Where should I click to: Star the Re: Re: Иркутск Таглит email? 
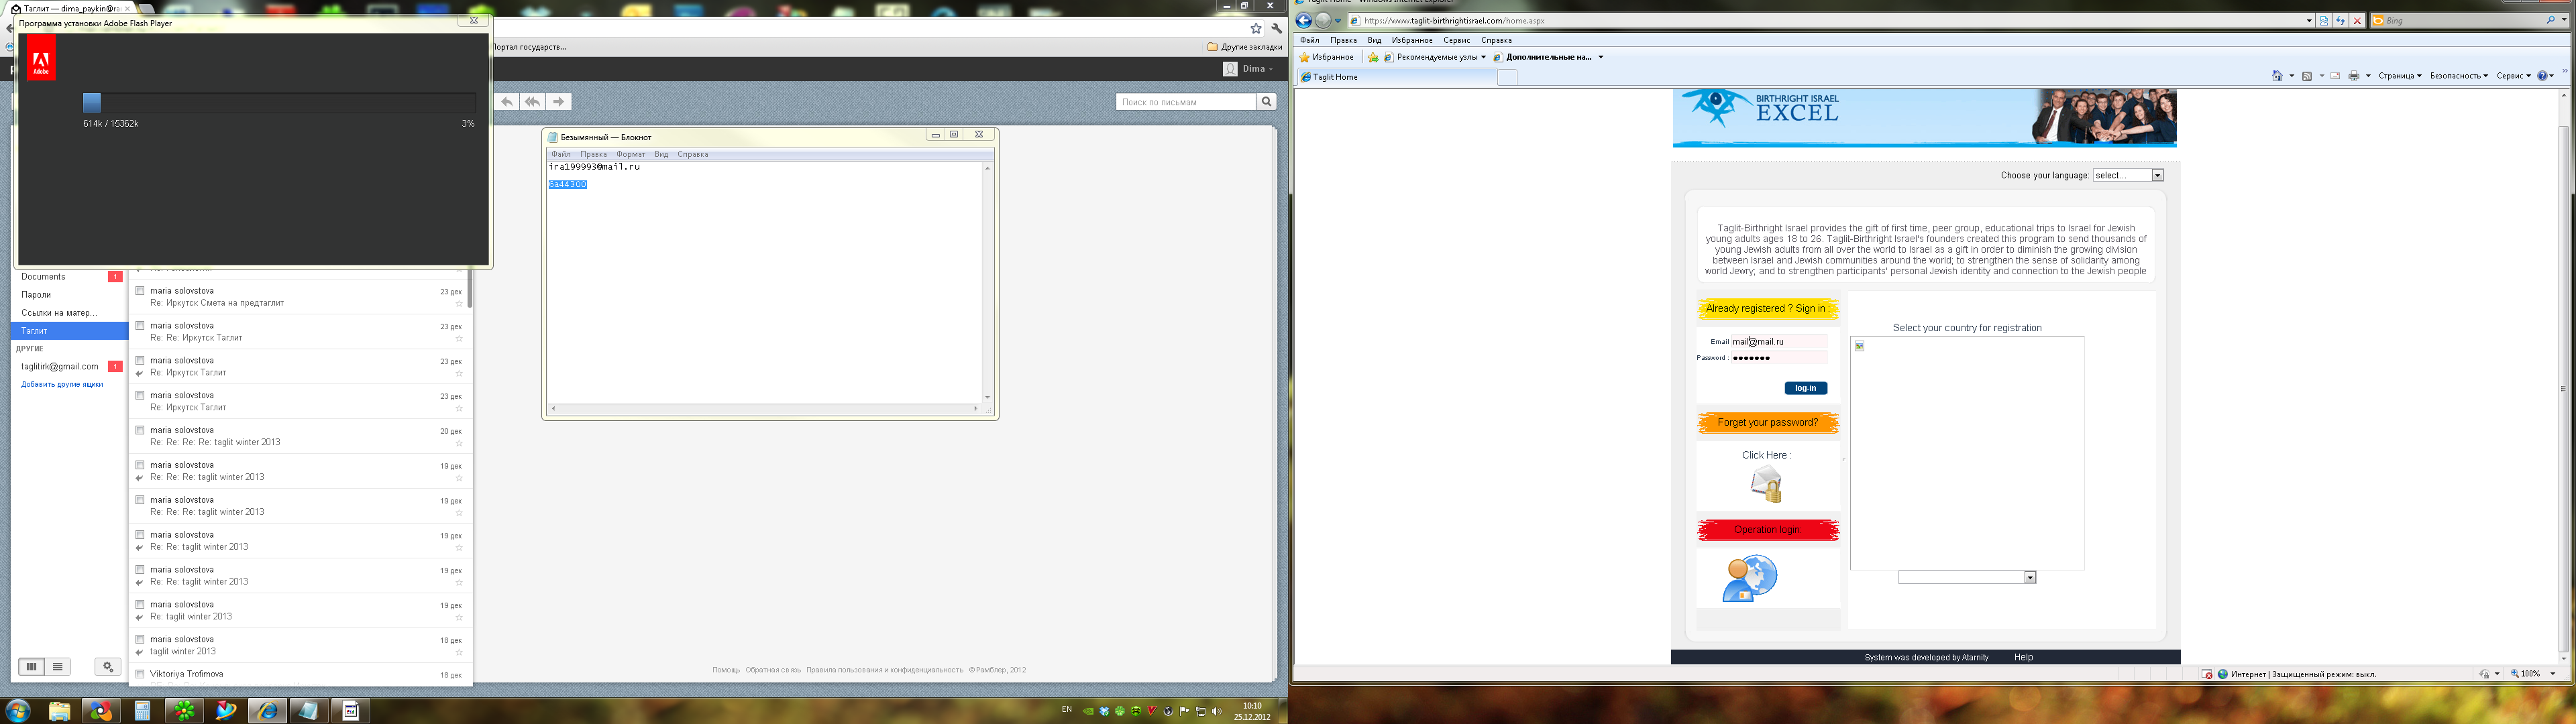tap(459, 339)
